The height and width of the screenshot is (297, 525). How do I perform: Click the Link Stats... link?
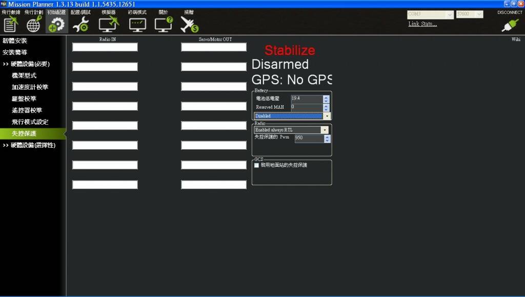tap(422, 24)
